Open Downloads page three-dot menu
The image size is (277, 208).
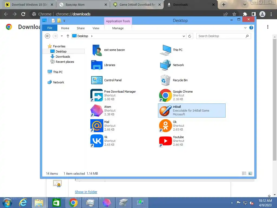tap(268, 27)
